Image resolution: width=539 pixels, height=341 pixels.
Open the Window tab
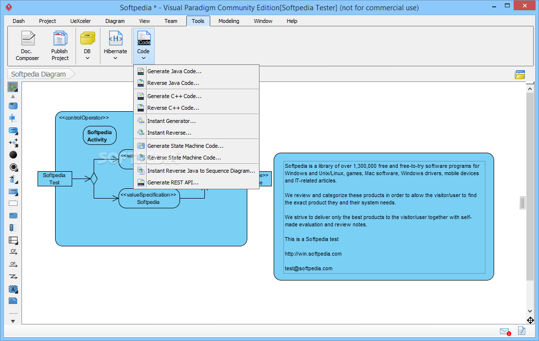point(263,21)
